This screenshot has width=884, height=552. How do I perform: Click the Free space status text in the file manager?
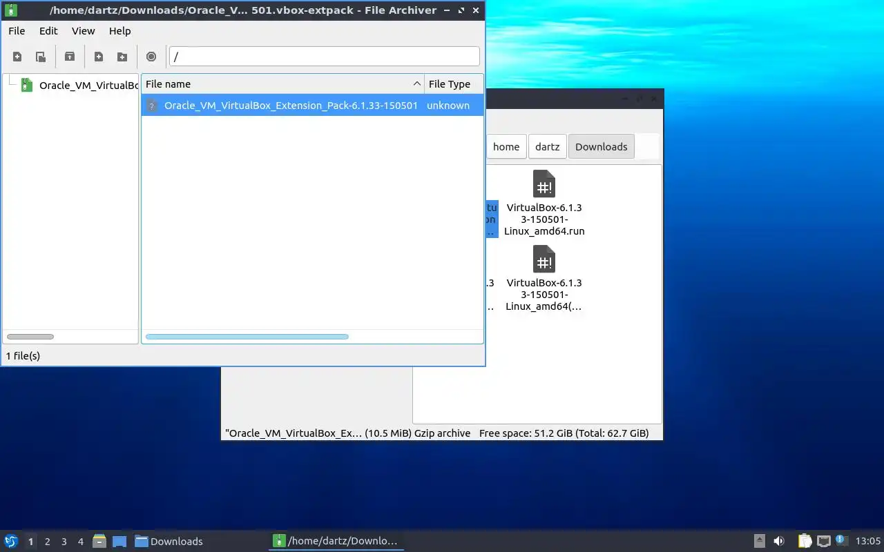coord(564,433)
